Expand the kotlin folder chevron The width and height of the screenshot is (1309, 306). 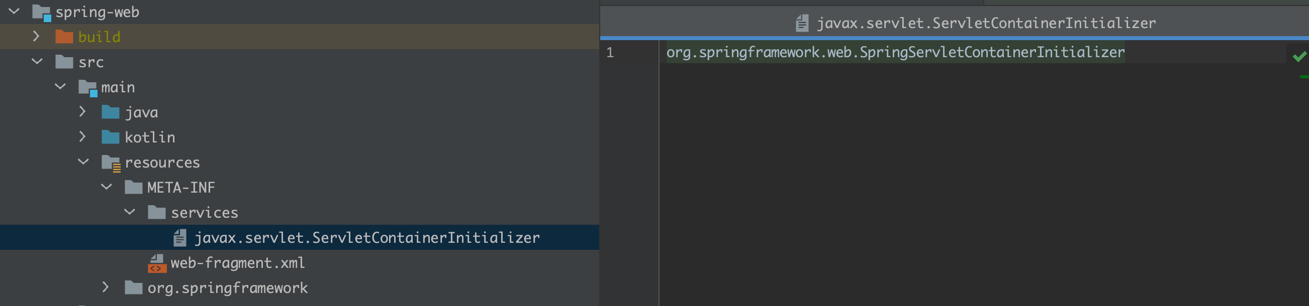click(82, 136)
